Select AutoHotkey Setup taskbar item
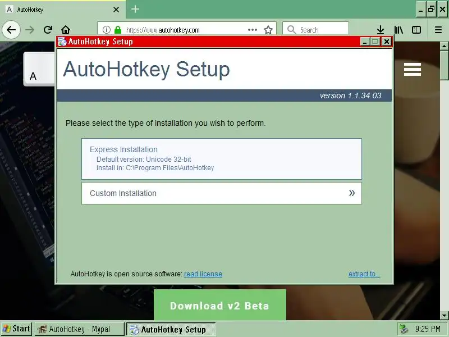This screenshot has width=449, height=337. pos(171,329)
